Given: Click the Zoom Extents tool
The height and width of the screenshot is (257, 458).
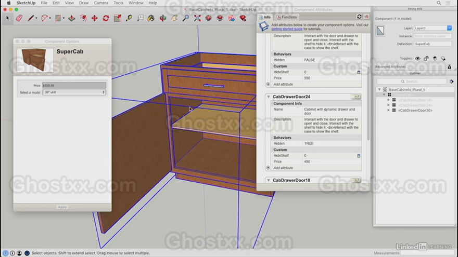Looking at the screenshot, I should [197, 18].
